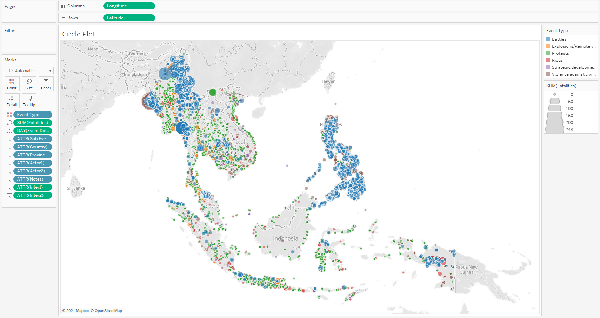Click the tooltip icon beside ATTR(Notes) pill

point(9,179)
